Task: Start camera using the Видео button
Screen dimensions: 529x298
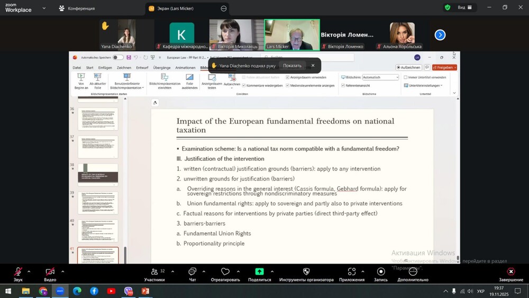Action: pyautogui.click(x=50, y=272)
